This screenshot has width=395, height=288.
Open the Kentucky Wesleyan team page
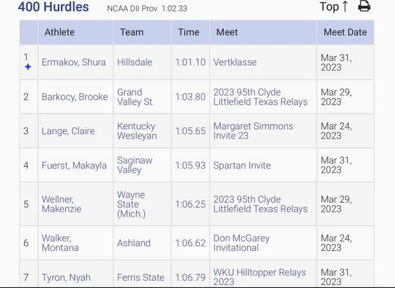coord(137,131)
